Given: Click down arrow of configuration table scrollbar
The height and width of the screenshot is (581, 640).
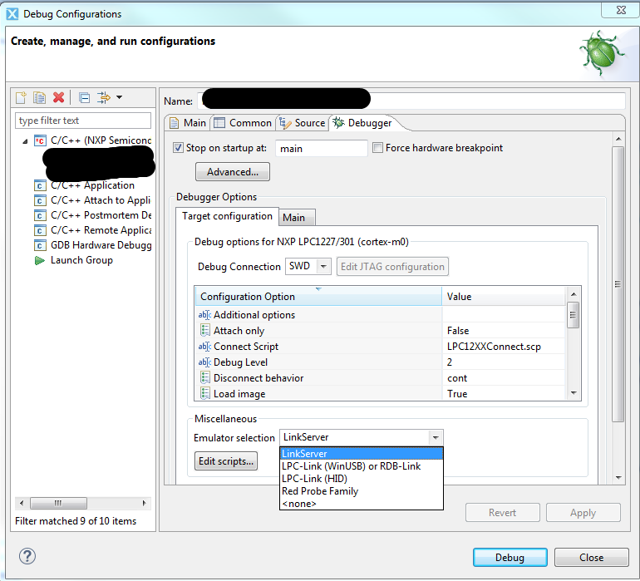Looking at the screenshot, I should (574, 393).
